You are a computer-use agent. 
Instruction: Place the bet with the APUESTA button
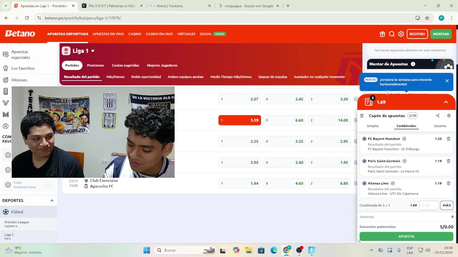point(406,236)
